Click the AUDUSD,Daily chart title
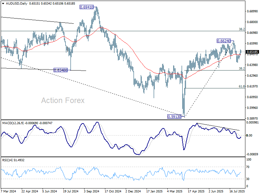The width and height of the screenshot is (260, 195). click(x=17, y=4)
